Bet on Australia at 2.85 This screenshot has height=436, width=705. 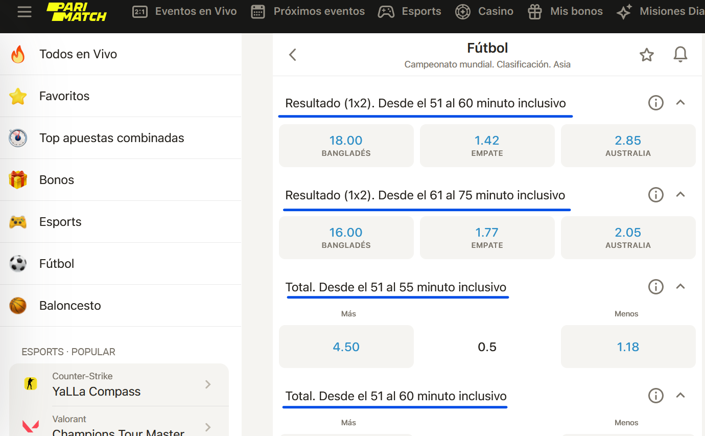628,146
